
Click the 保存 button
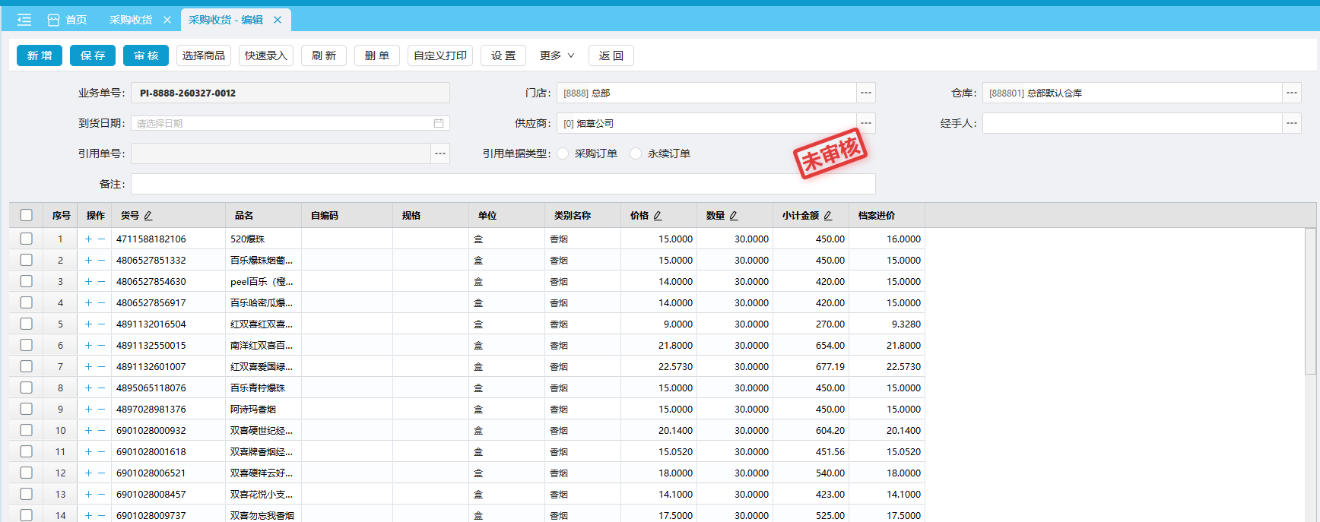93,55
